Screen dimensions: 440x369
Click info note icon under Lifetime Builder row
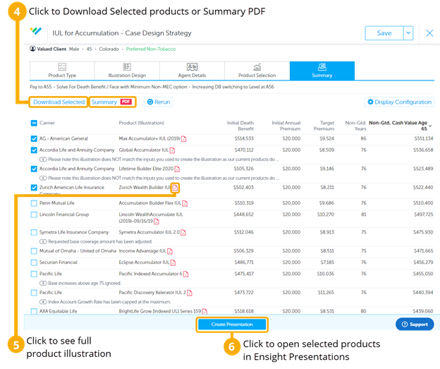click(43, 179)
